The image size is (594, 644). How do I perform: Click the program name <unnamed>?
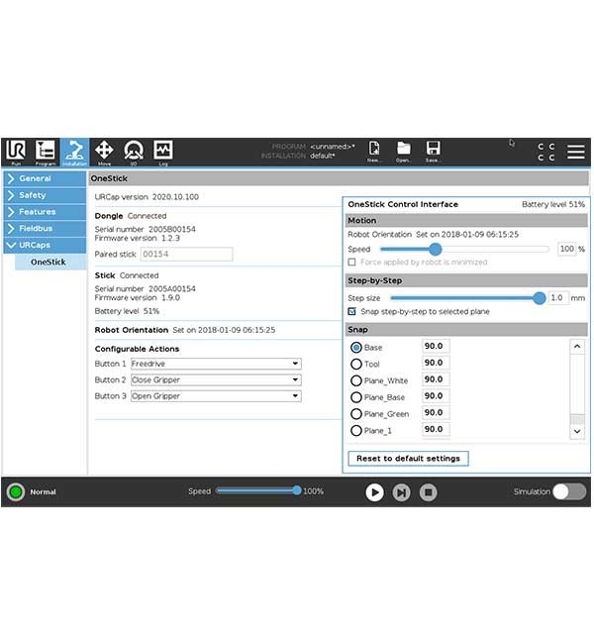click(x=333, y=147)
